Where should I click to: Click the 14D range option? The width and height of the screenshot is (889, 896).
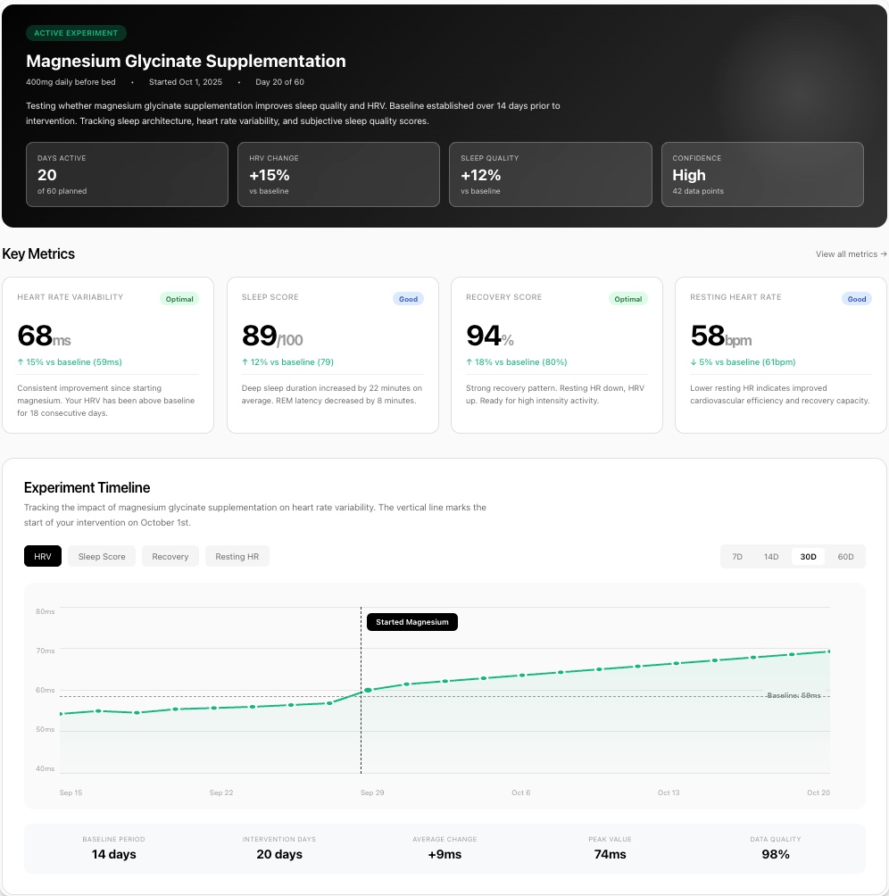770,556
